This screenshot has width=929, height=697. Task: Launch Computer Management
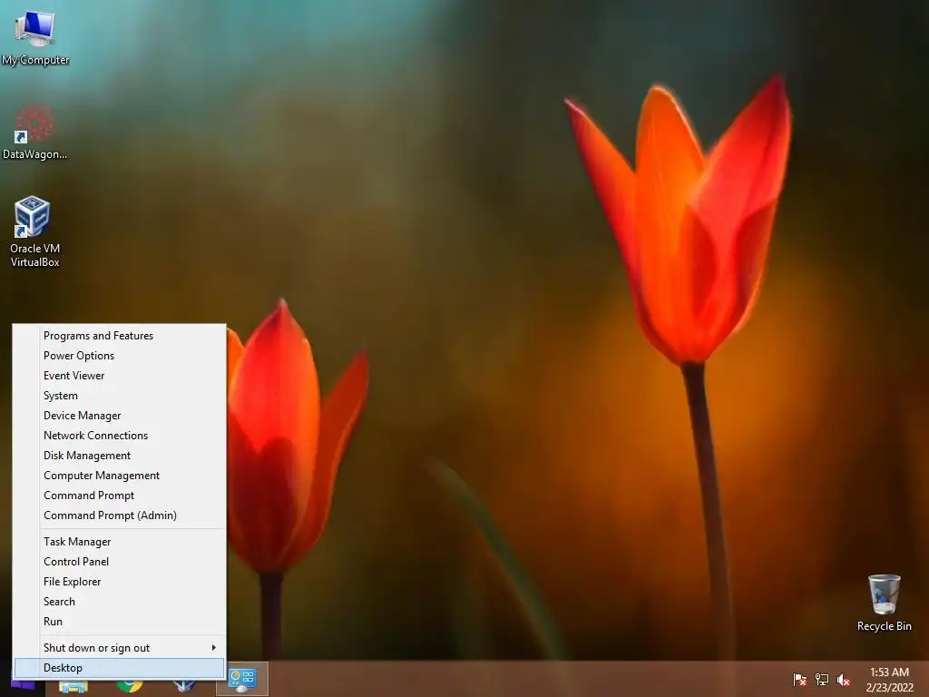[119, 476]
